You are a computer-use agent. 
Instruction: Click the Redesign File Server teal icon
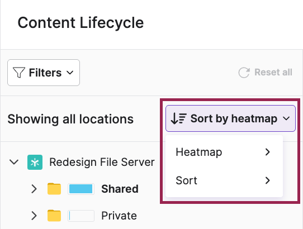tap(35, 162)
